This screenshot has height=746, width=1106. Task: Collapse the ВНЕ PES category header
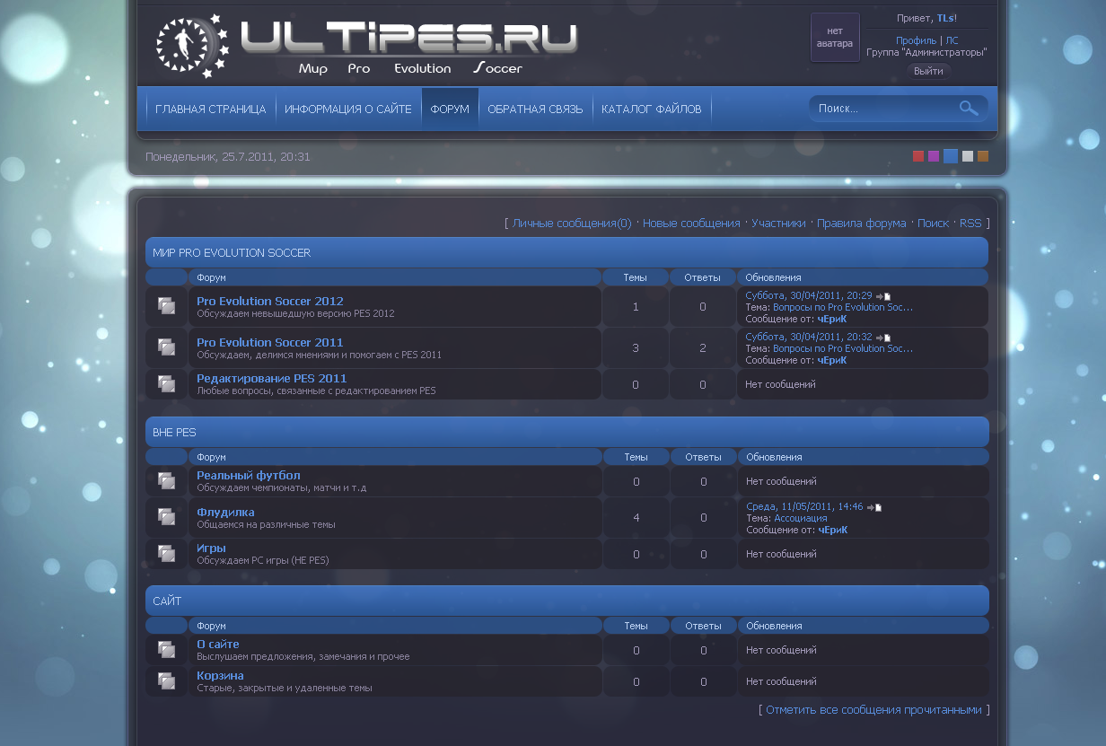[566, 432]
